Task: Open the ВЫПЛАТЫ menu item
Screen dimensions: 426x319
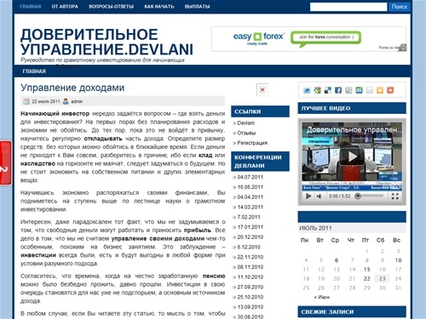Action: (197, 6)
